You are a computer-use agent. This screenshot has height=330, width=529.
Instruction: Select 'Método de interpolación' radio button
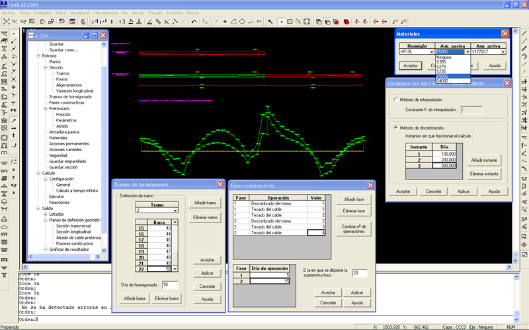pyautogui.click(x=395, y=99)
